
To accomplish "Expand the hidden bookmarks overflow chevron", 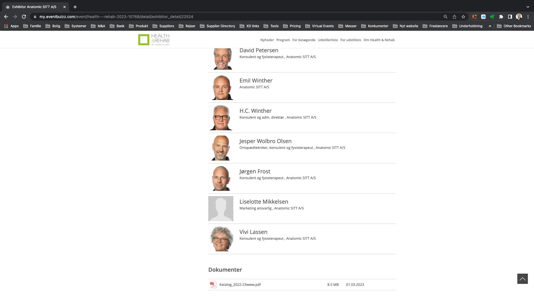I will coord(490,26).
